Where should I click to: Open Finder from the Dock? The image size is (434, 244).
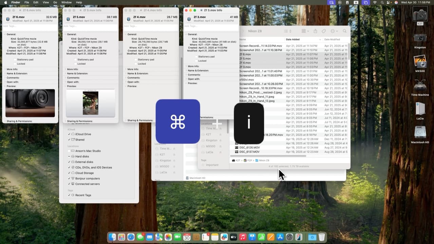pyautogui.click(x=112, y=237)
